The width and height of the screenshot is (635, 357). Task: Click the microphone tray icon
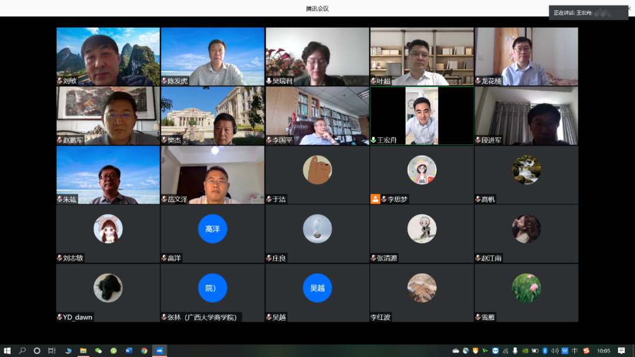coord(515,351)
